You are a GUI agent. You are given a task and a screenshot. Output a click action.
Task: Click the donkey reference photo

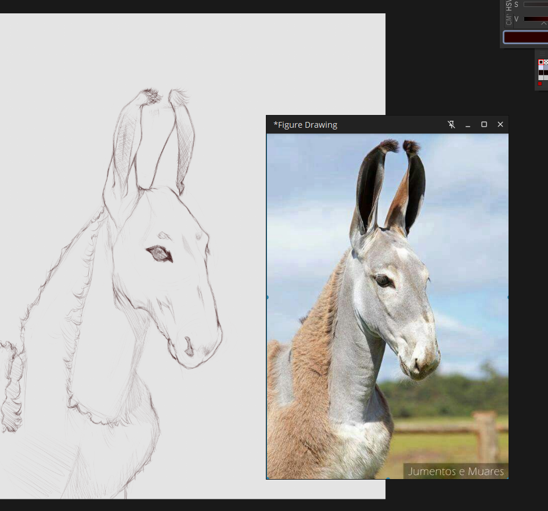coord(387,306)
